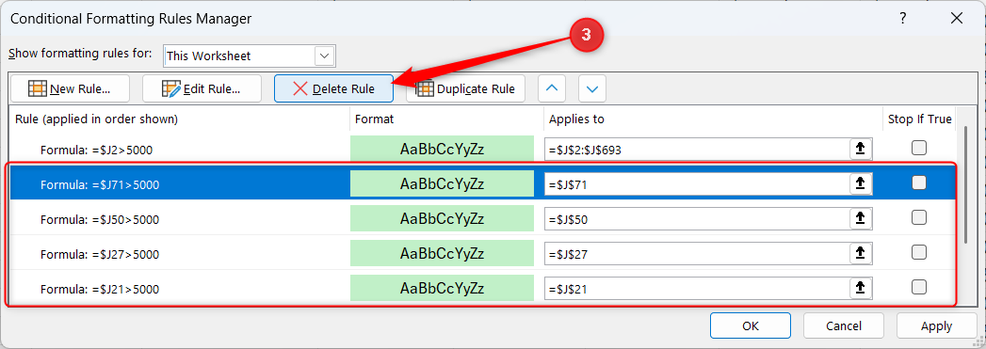Click the Format column header

(x=446, y=119)
